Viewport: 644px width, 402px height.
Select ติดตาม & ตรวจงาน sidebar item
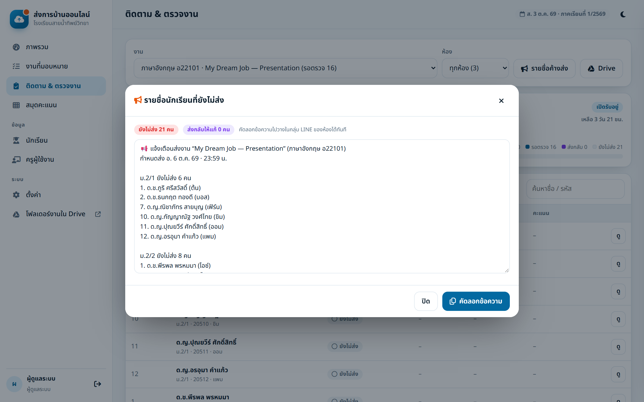[x=56, y=86]
